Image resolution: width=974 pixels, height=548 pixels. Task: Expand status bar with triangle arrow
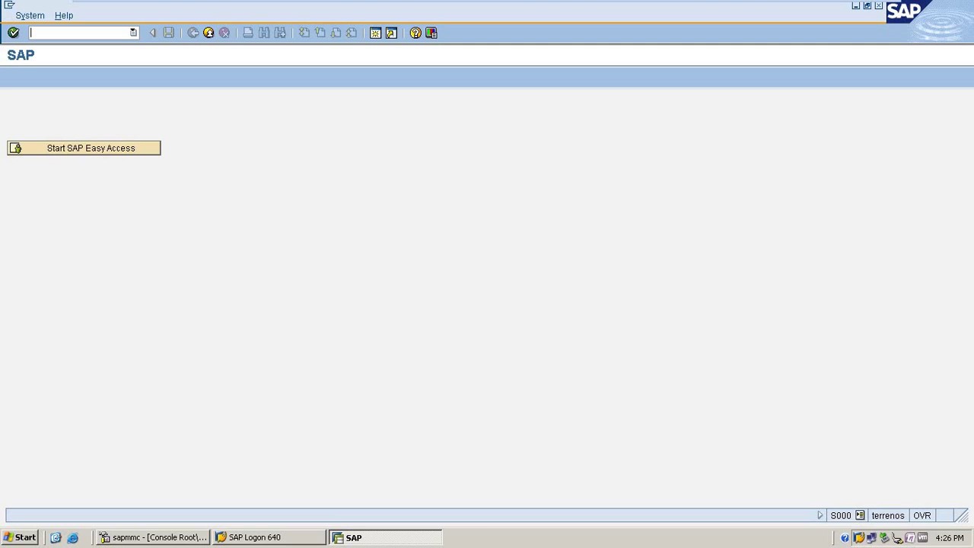pyautogui.click(x=820, y=515)
